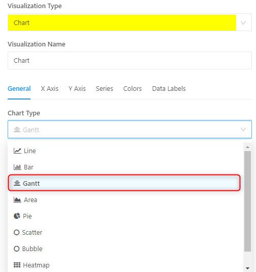Collapse the Chart Type dropdown chevron
The image size is (256, 272).
tap(243, 130)
